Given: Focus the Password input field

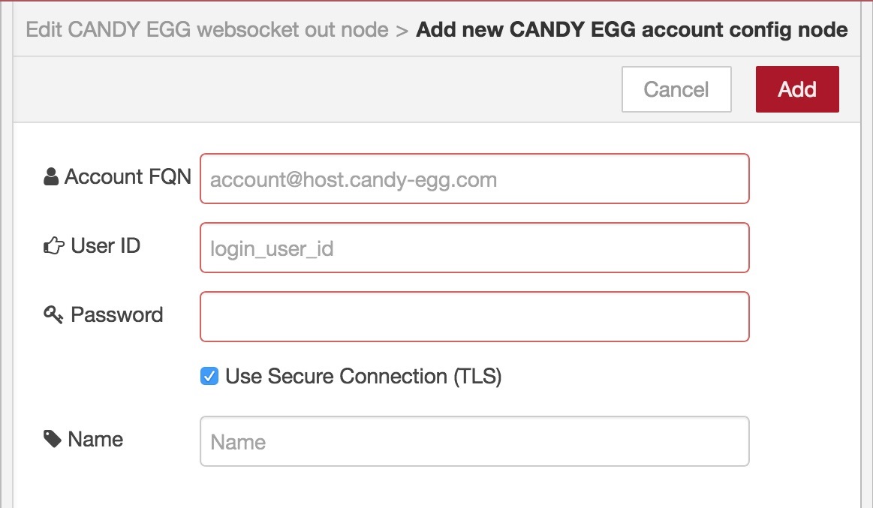Looking at the screenshot, I should pyautogui.click(x=474, y=317).
